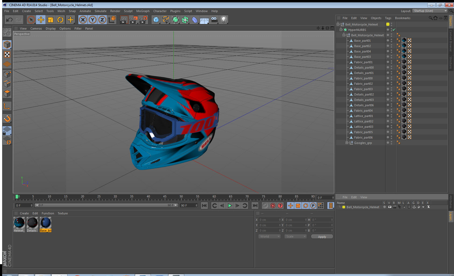Open the Floor environment icon
Image resolution: width=454 pixels, height=276 pixels.
pyautogui.click(x=204, y=20)
